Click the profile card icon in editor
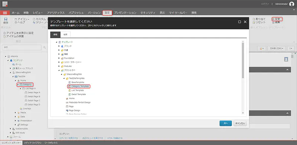297x145 pixels. point(286,59)
